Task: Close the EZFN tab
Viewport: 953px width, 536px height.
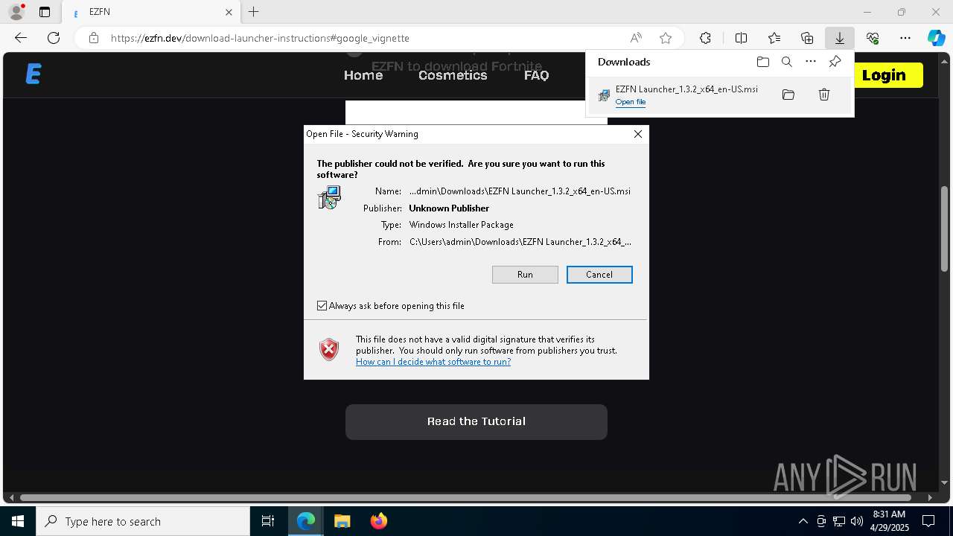Action: click(x=229, y=12)
